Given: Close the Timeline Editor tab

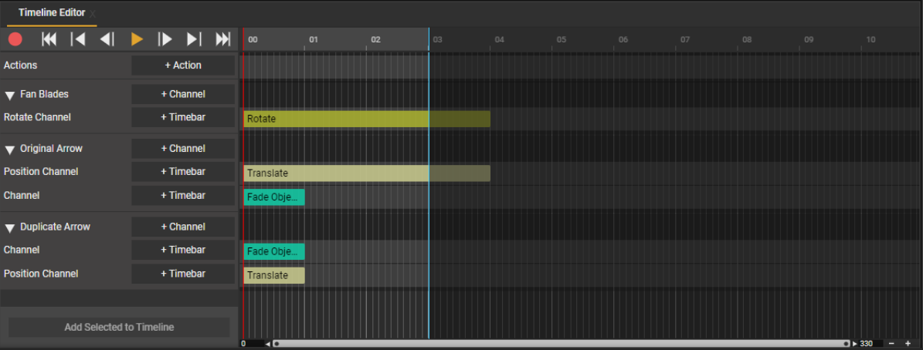Looking at the screenshot, I should point(93,14).
